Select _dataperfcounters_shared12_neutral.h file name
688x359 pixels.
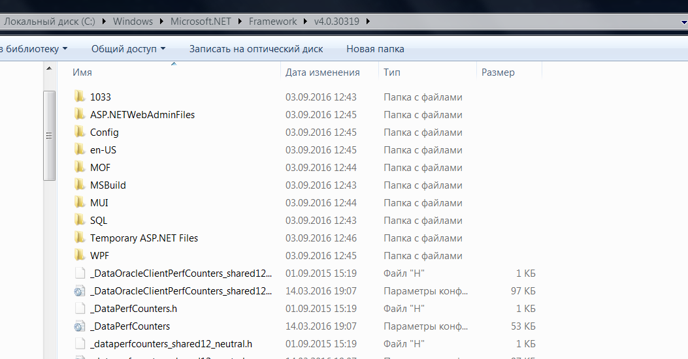point(171,343)
